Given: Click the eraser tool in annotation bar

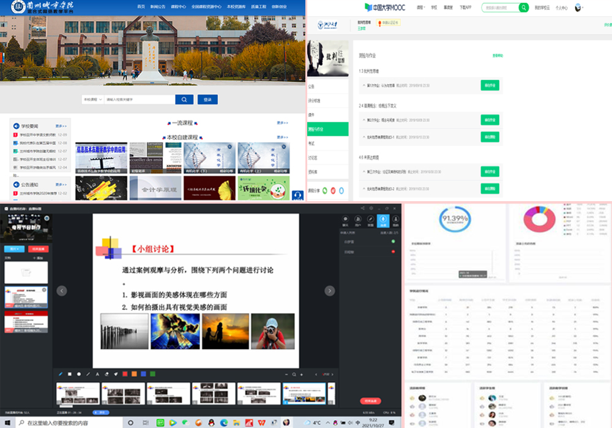Looking at the screenshot, I should [x=106, y=374].
